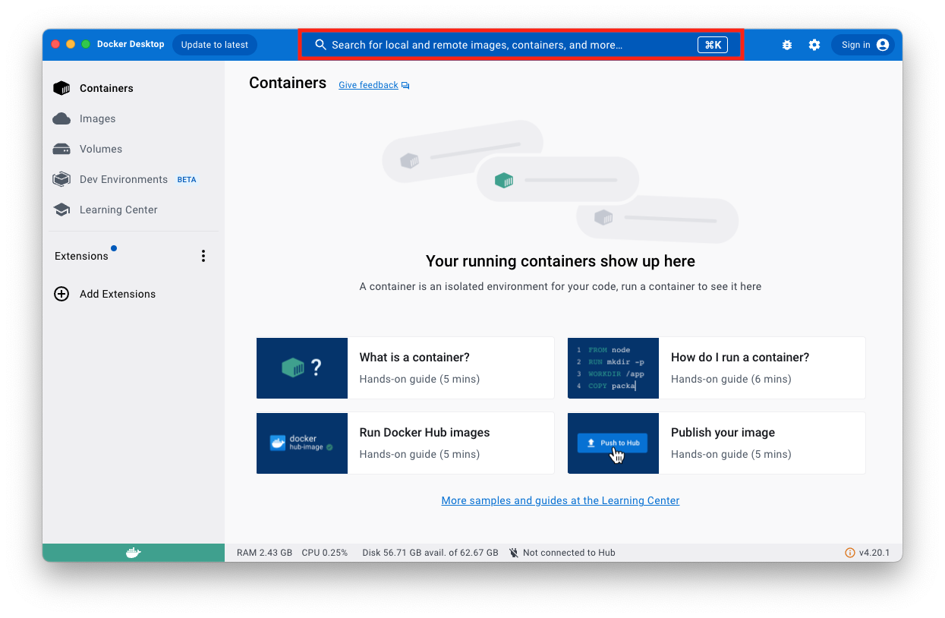This screenshot has width=945, height=618.
Task: Click the CPU 0.25% status entry
Action: click(x=324, y=553)
